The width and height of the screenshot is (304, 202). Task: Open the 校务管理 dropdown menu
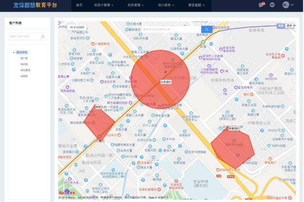136,5
